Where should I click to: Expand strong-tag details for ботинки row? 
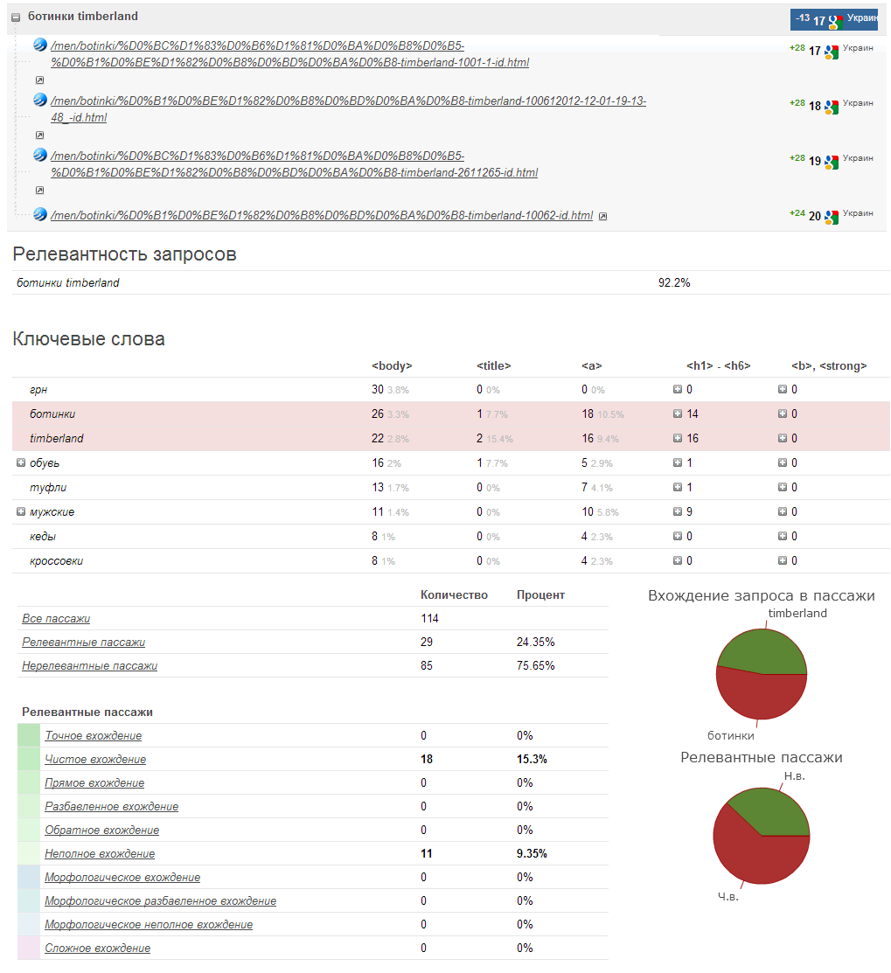(783, 414)
